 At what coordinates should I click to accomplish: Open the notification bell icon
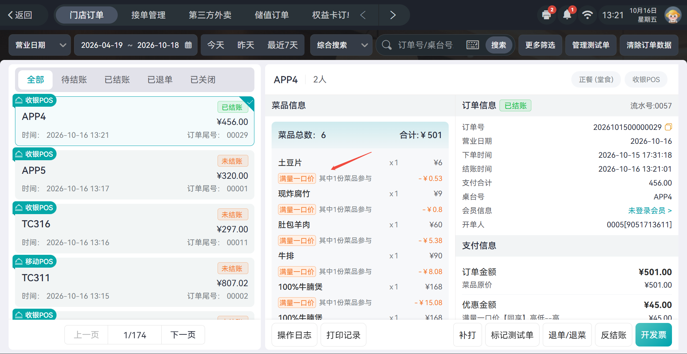(567, 15)
